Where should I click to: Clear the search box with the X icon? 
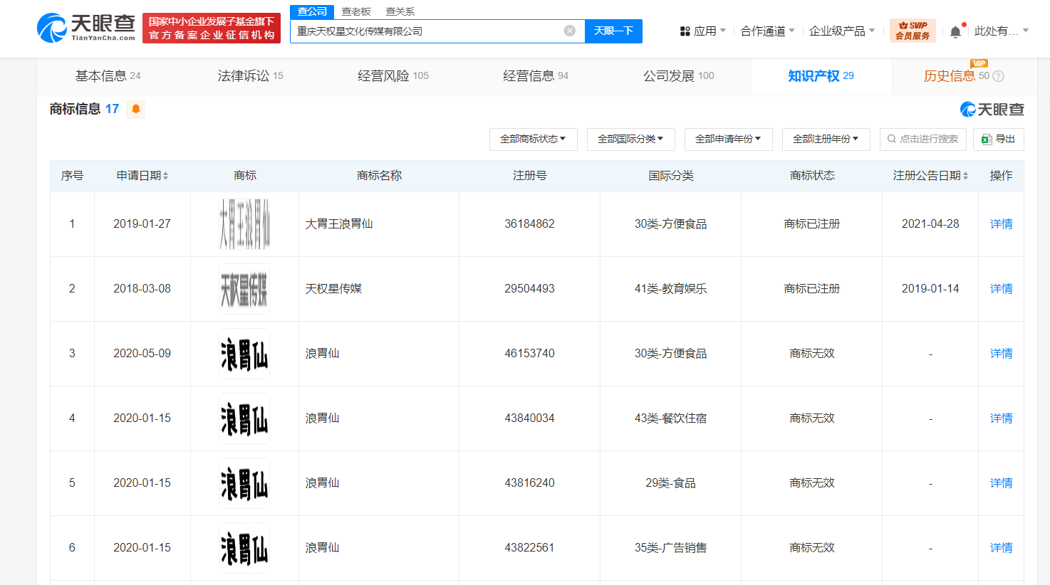[570, 31]
